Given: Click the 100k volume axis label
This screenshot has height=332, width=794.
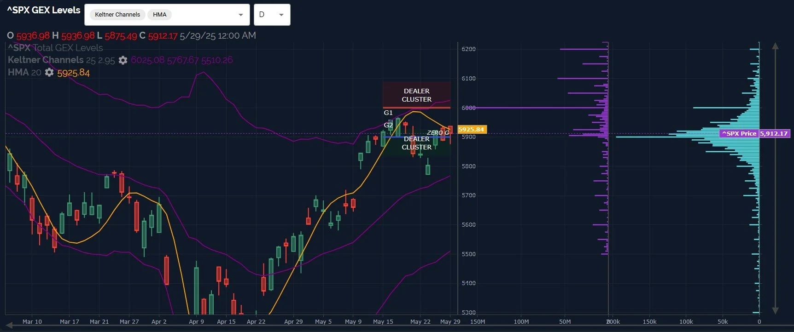Looking at the screenshot, I should pos(686,321).
